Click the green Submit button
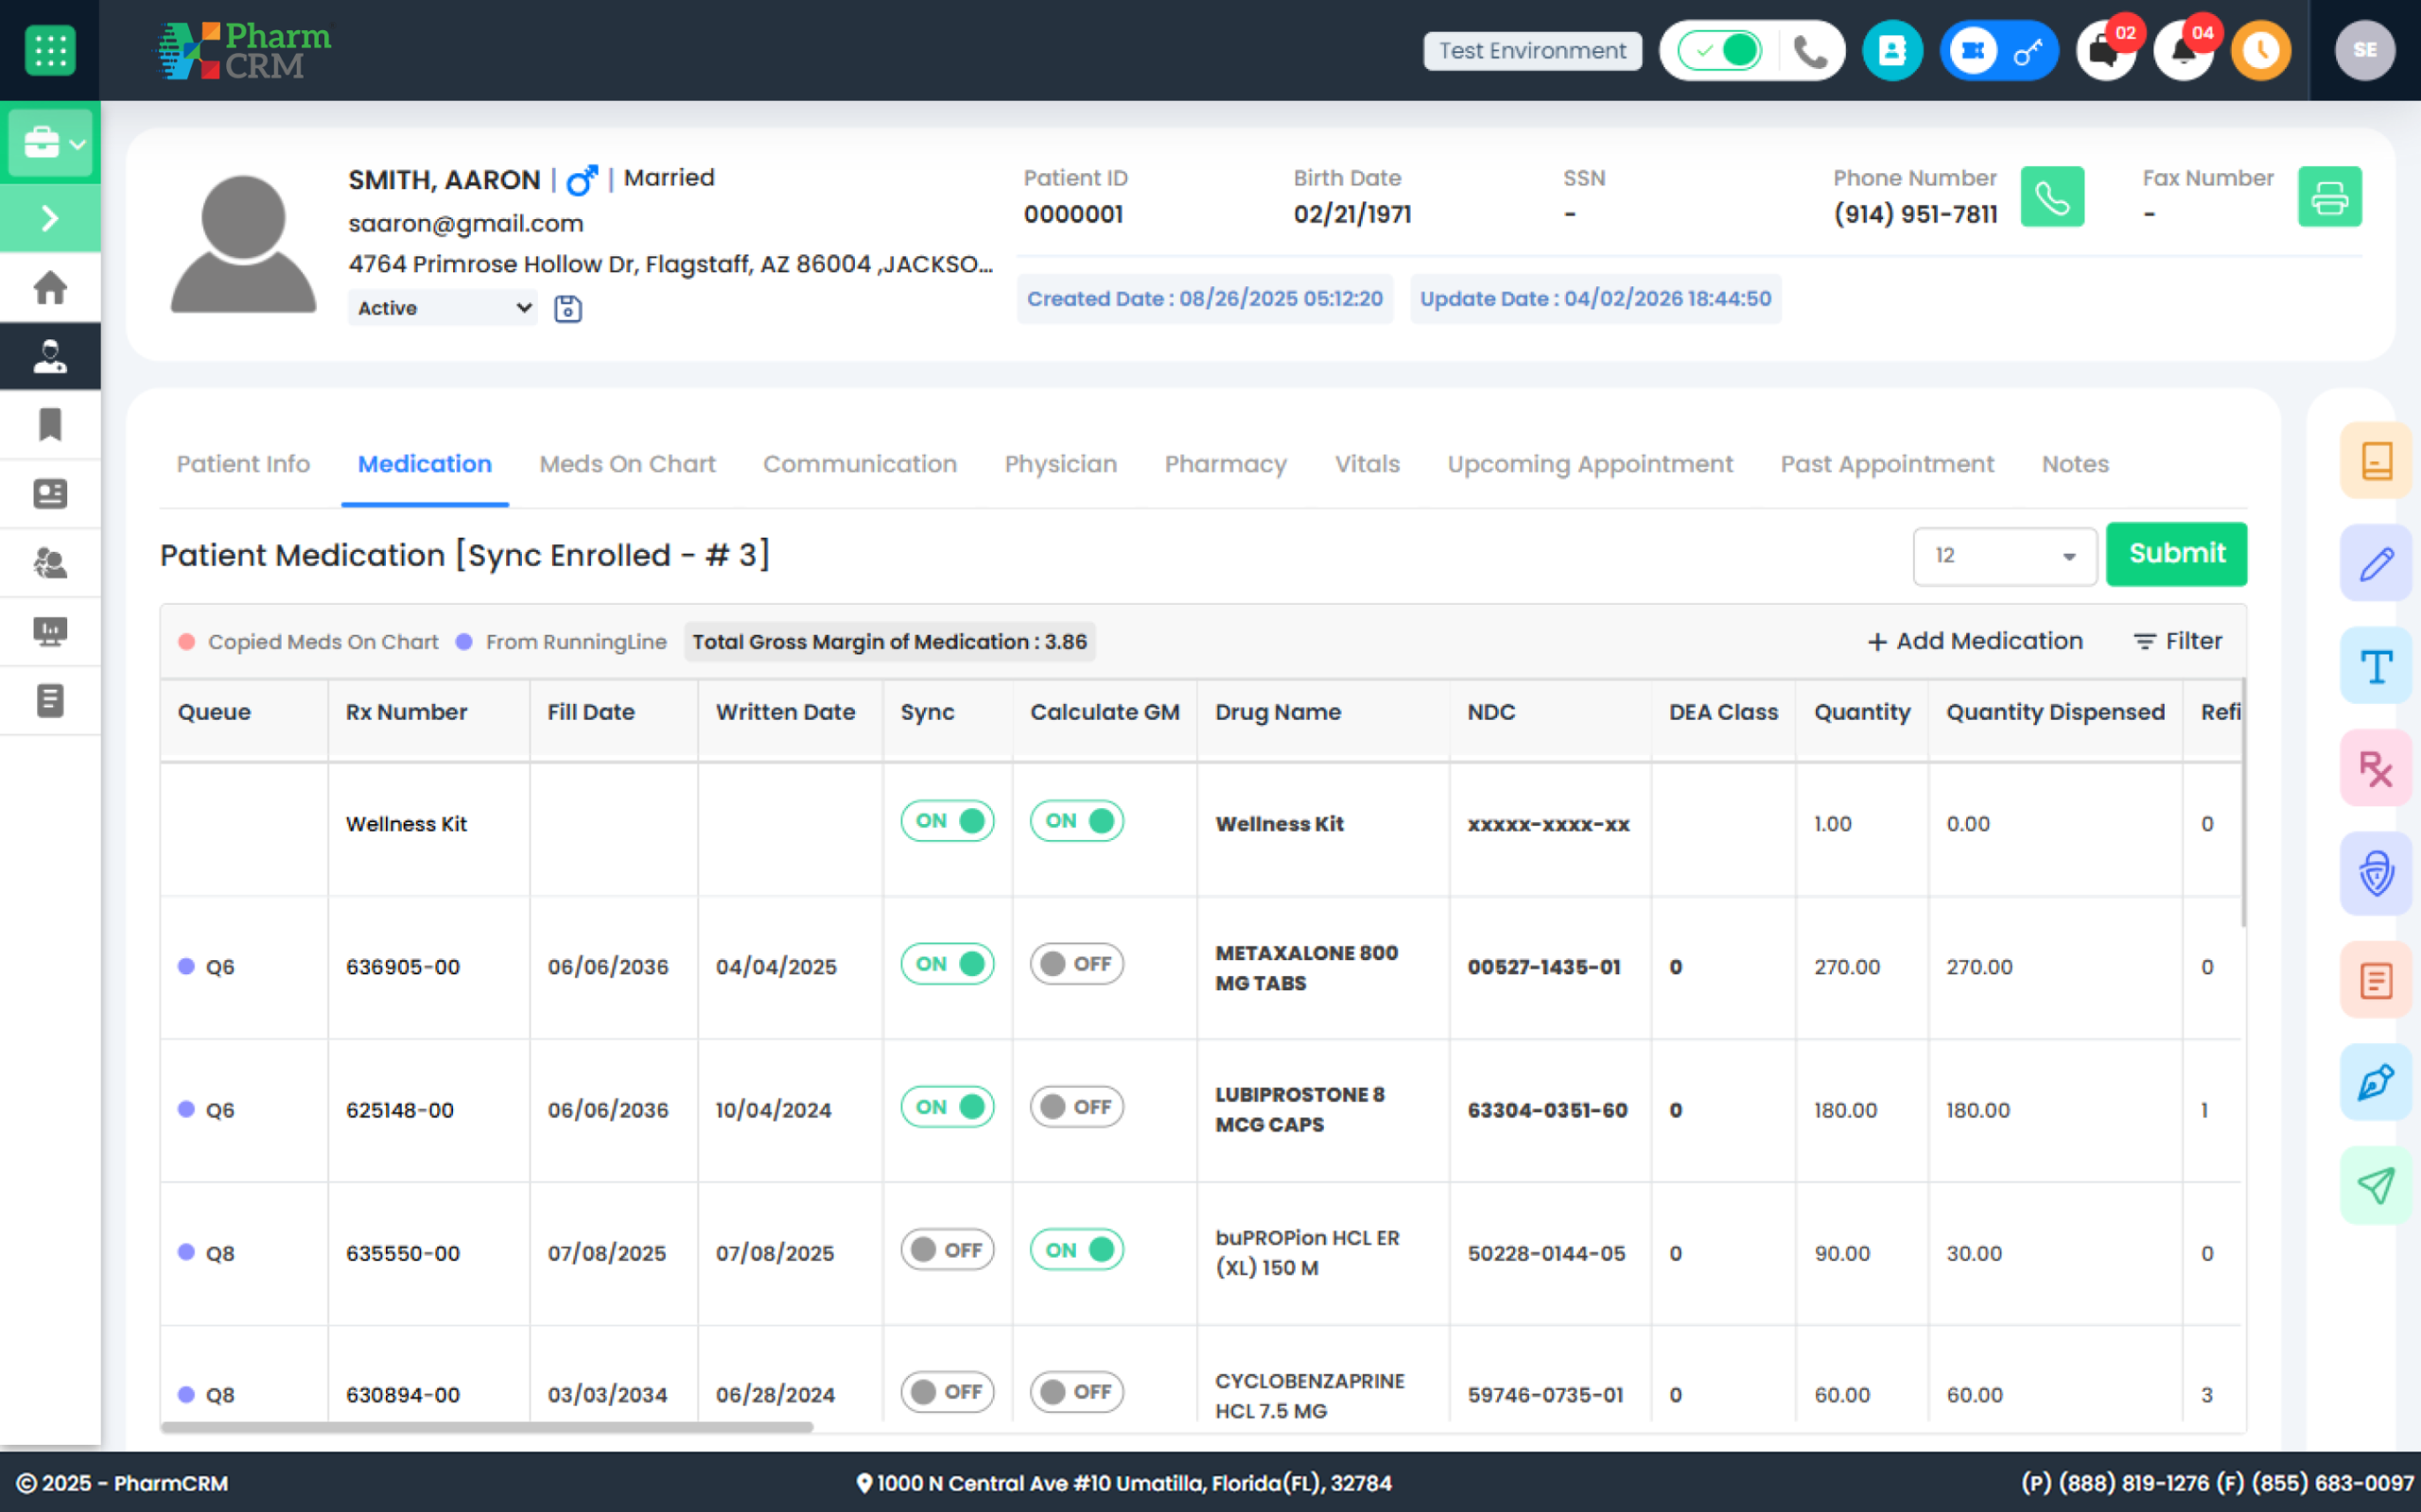This screenshot has height=1512, width=2421. 2176,554
